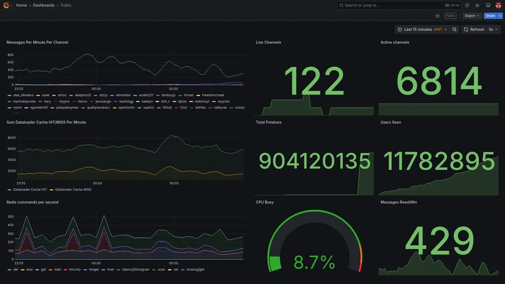Open the user profile avatar

click(x=498, y=5)
